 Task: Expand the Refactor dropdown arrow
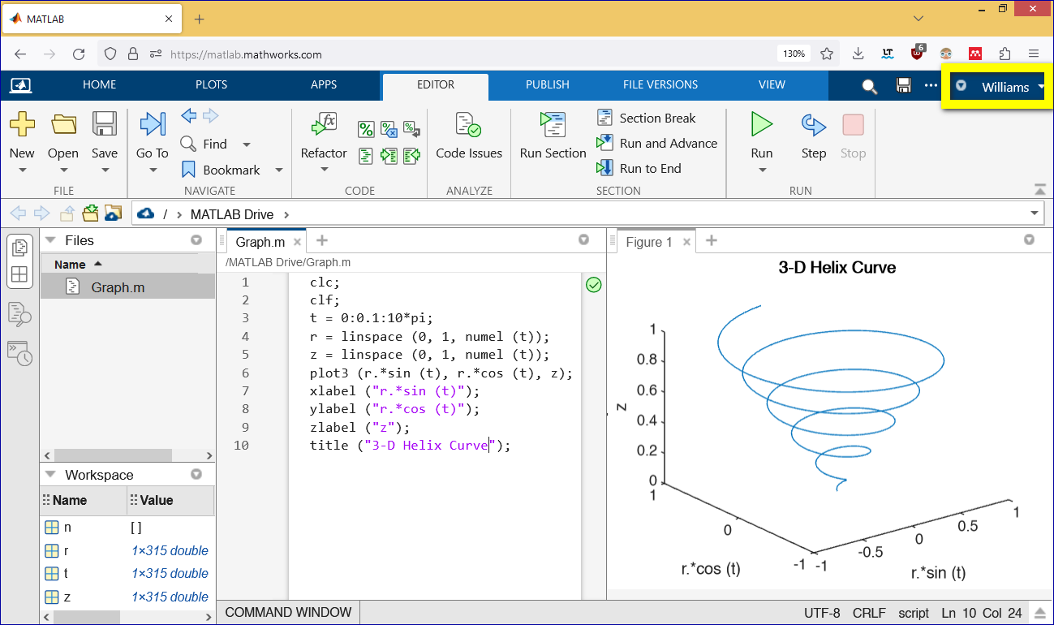coord(324,170)
